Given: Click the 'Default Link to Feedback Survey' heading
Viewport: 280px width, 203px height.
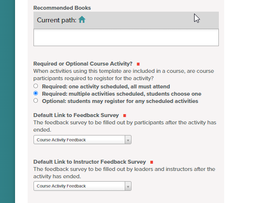Looking at the screenshot, I should coord(76,115).
